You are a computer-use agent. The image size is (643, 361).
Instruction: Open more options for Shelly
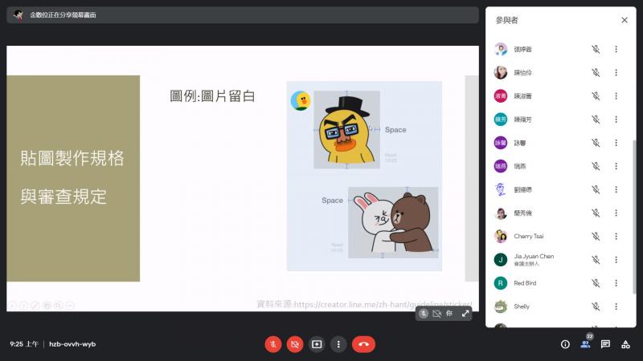coord(616,306)
